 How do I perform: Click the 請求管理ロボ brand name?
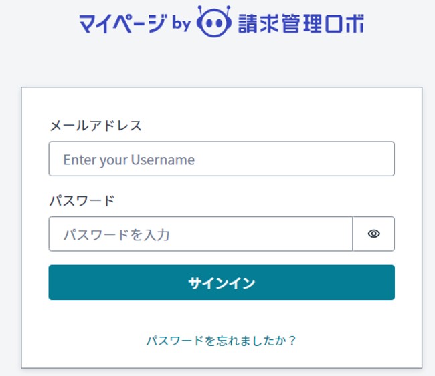[x=301, y=23]
